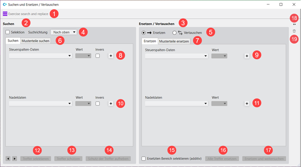The height and width of the screenshot is (167, 301).
Task: Click the Treffer selektieren button
Action: coord(35,159)
